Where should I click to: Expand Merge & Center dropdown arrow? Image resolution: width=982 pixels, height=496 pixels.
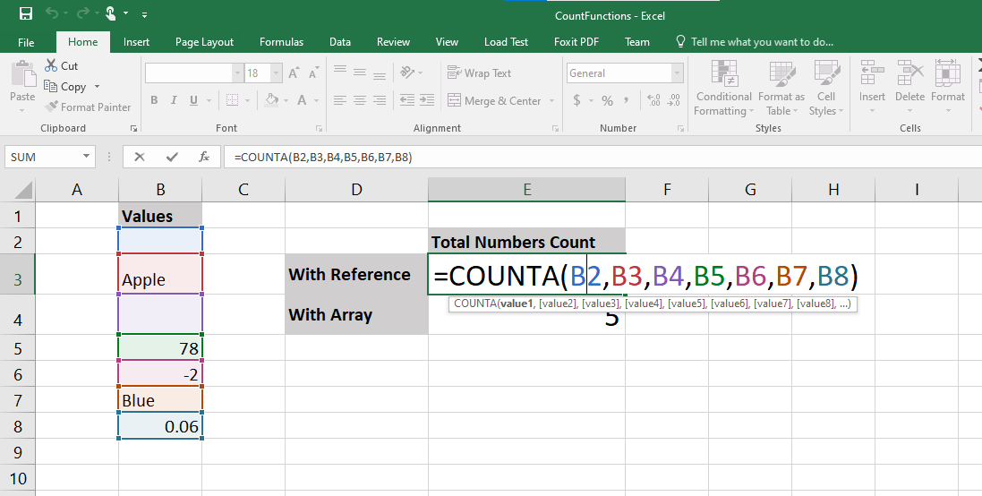point(551,100)
